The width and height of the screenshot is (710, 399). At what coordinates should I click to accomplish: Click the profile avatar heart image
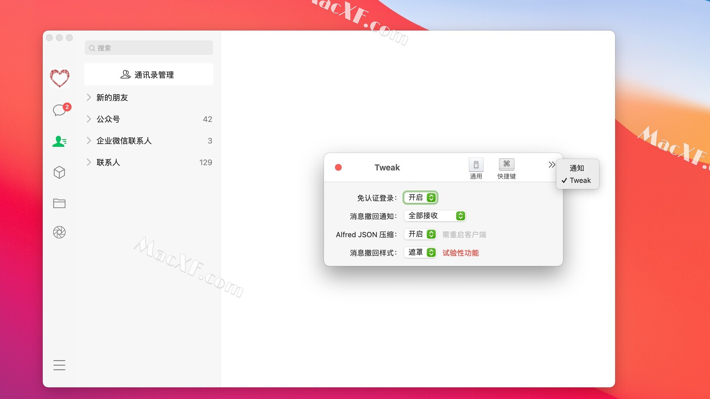click(60, 78)
